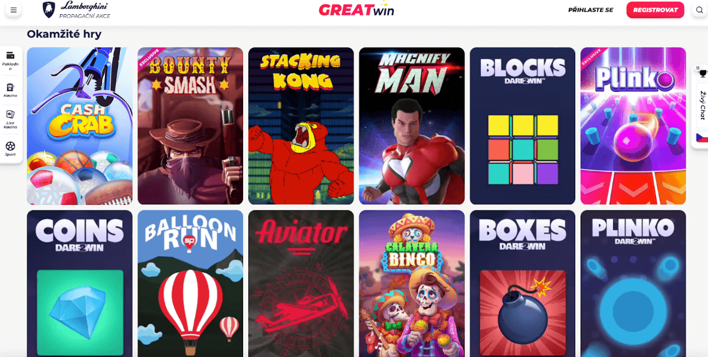The width and height of the screenshot is (708, 357).
Task: Start the Aviator game tile
Action: tap(301, 283)
